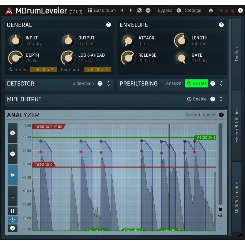
Task: Expand the Prefiltering section arrows
Action: [x=221, y=83]
